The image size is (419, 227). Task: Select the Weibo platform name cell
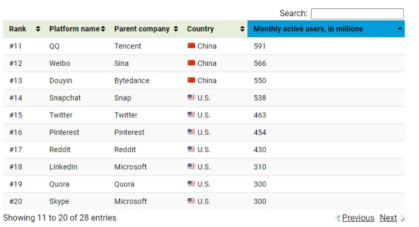(x=59, y=63)
